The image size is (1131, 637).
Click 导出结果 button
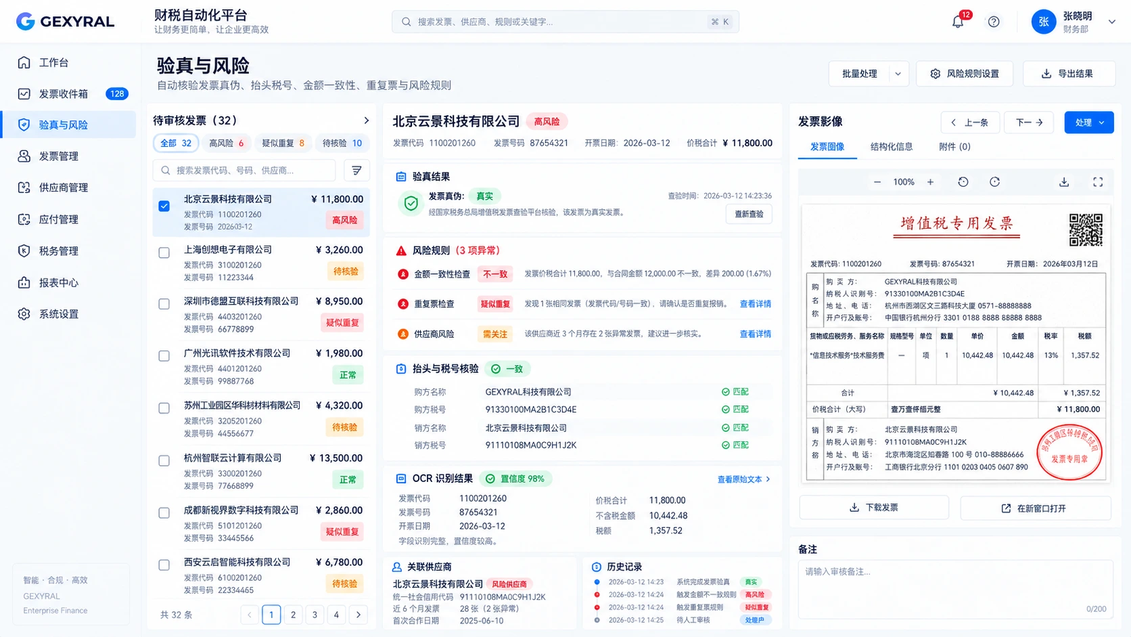pyautogui.click(x=1069, y=74)
